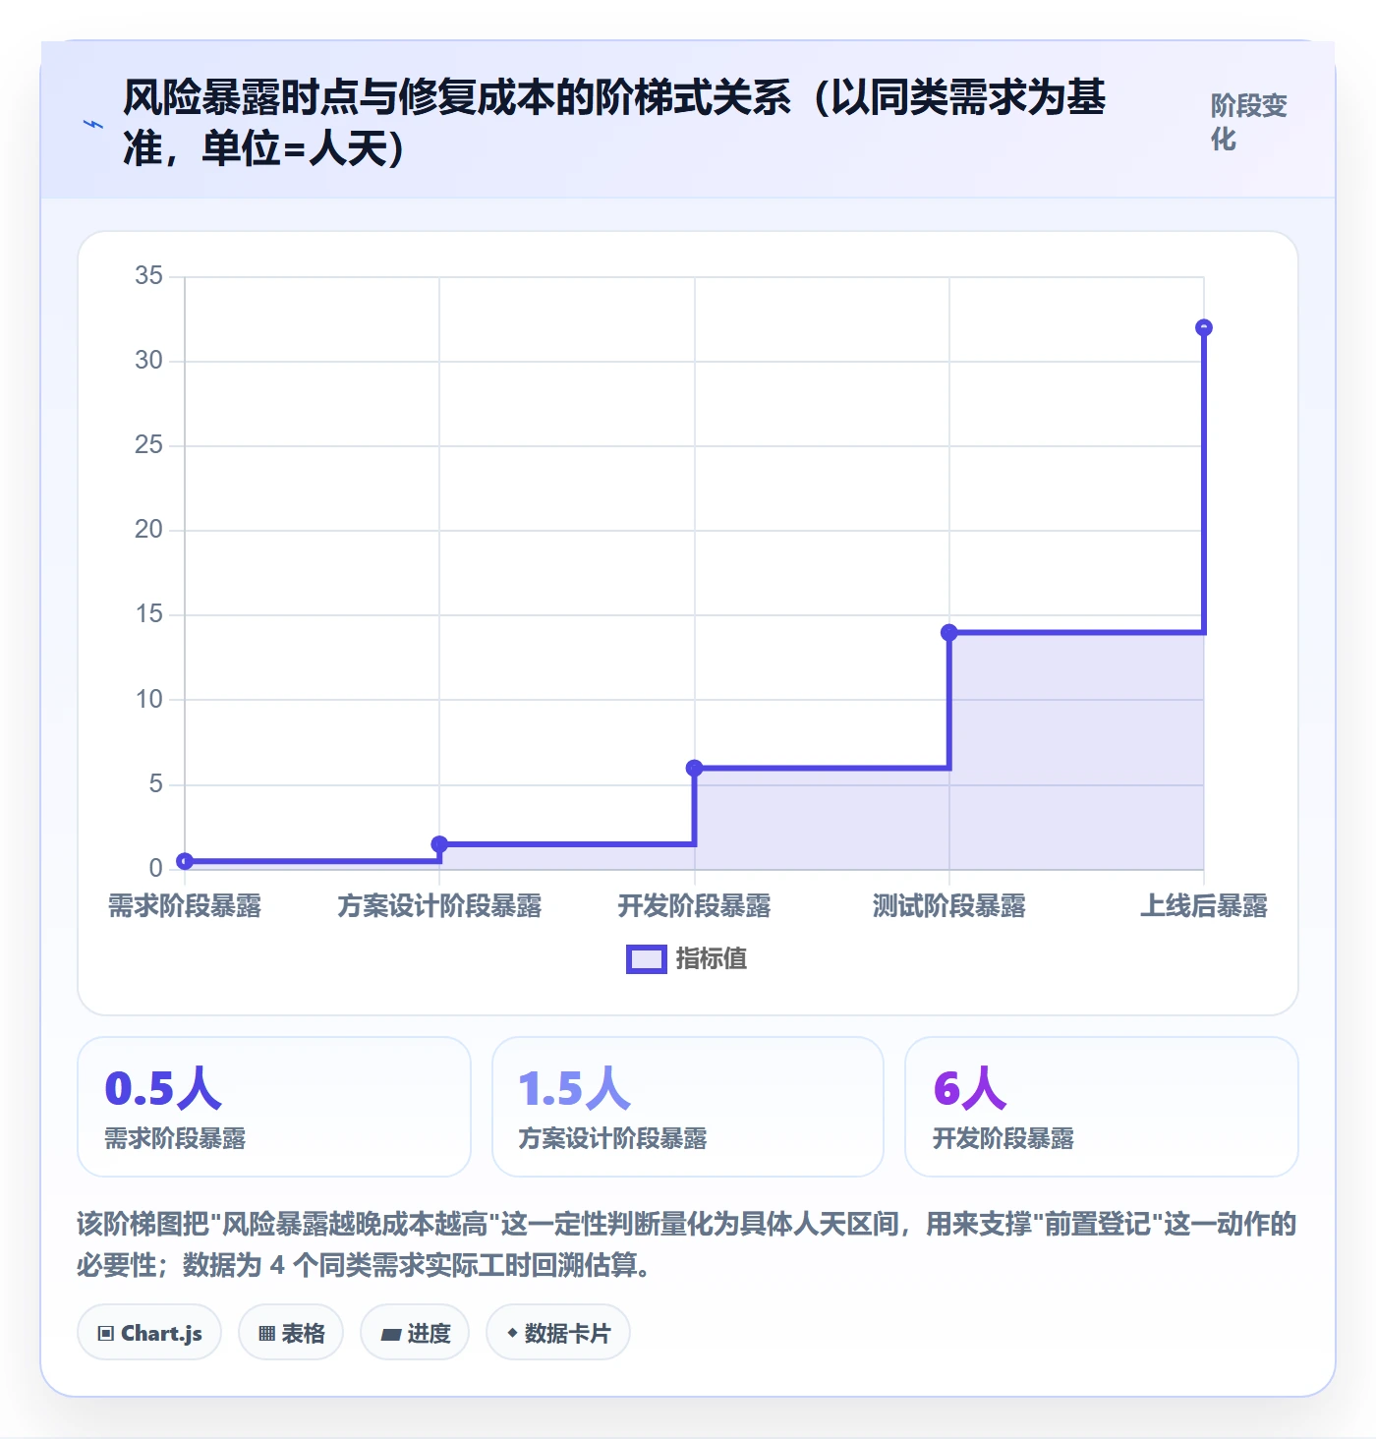Click the 表格 tag
The image size is (1376, 1439).
click(291, 1333)
